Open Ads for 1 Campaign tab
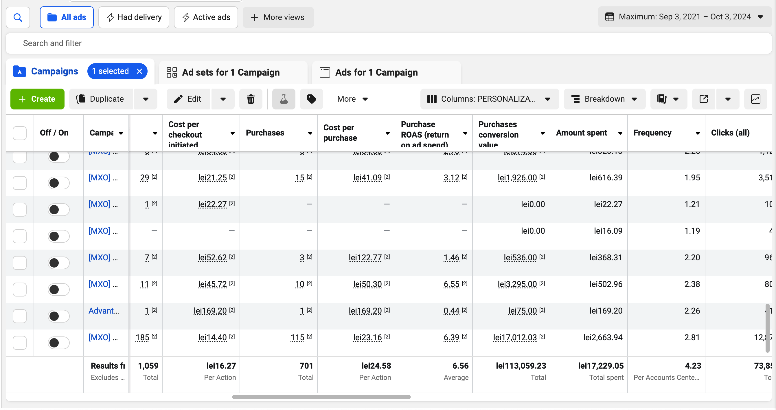Viewport: 776px width, 410px height. 387,72
